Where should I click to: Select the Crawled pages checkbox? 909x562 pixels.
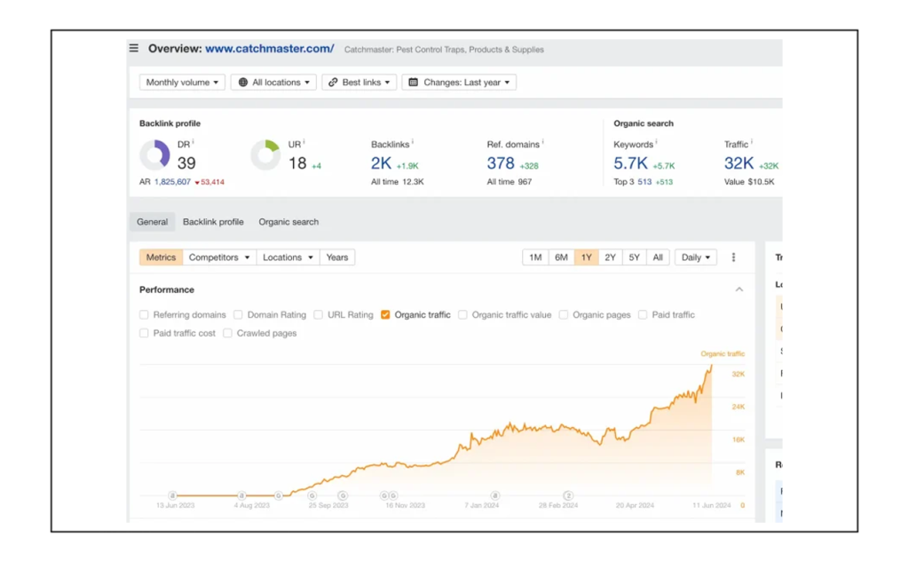[228, 334]
